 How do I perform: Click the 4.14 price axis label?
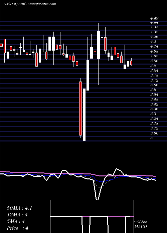[x=154, y=46]
